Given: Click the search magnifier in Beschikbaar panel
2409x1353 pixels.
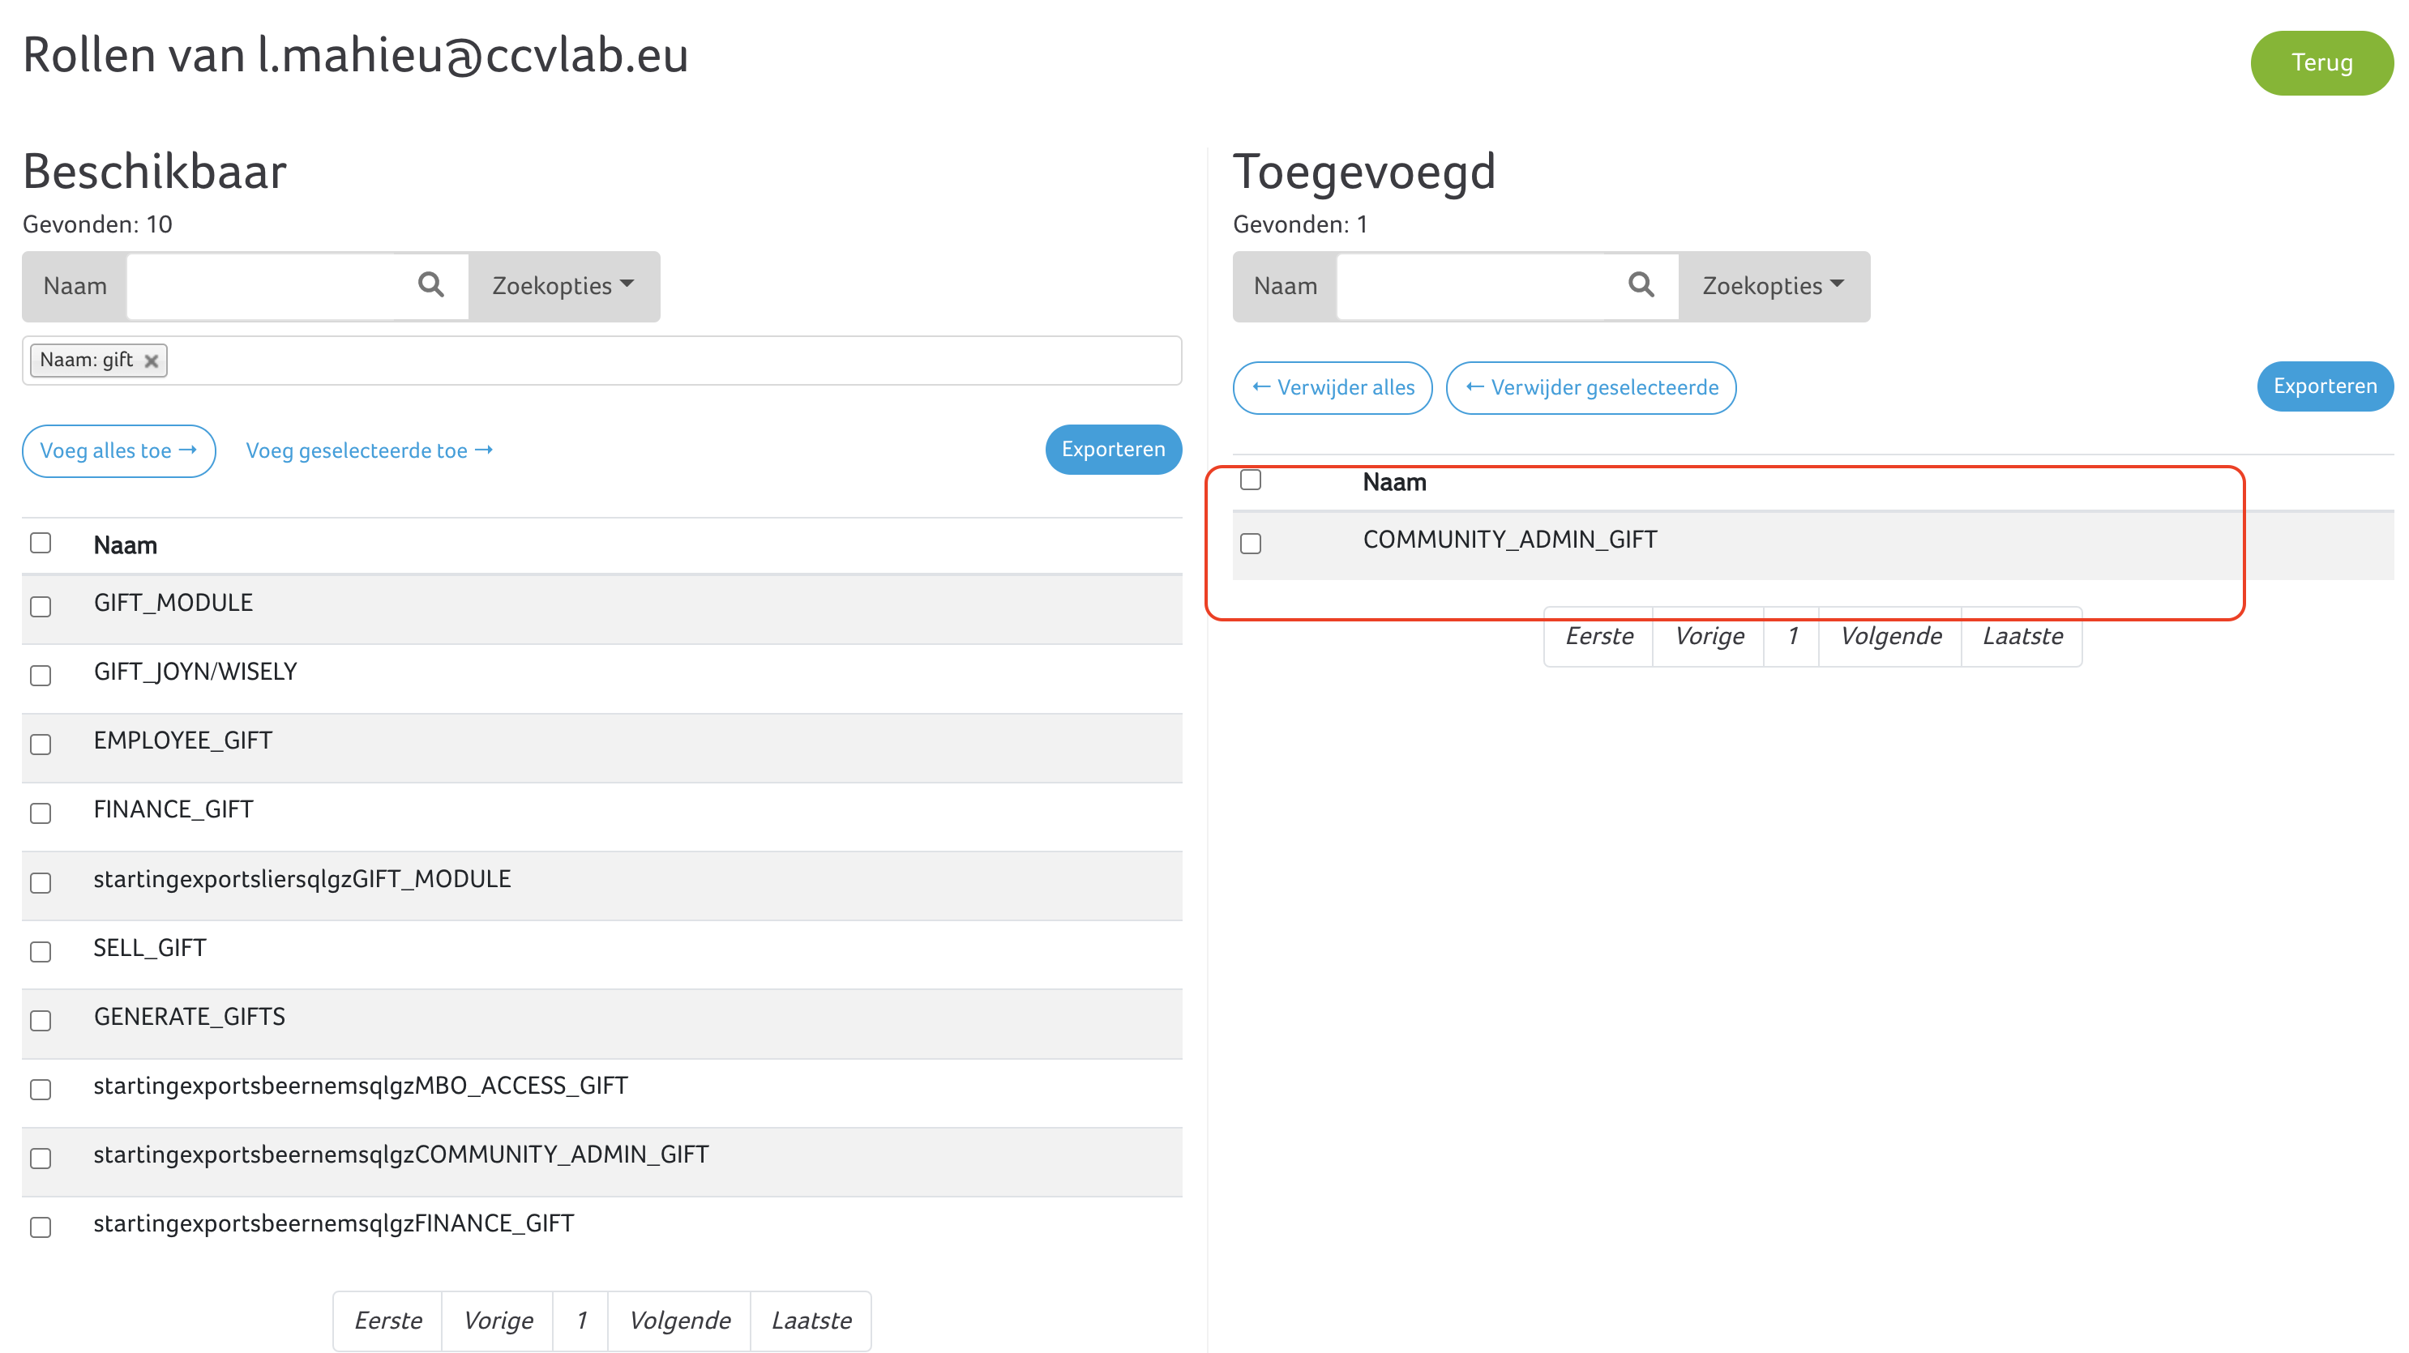Looking at the screenshot, I should [x=430, y=285].
